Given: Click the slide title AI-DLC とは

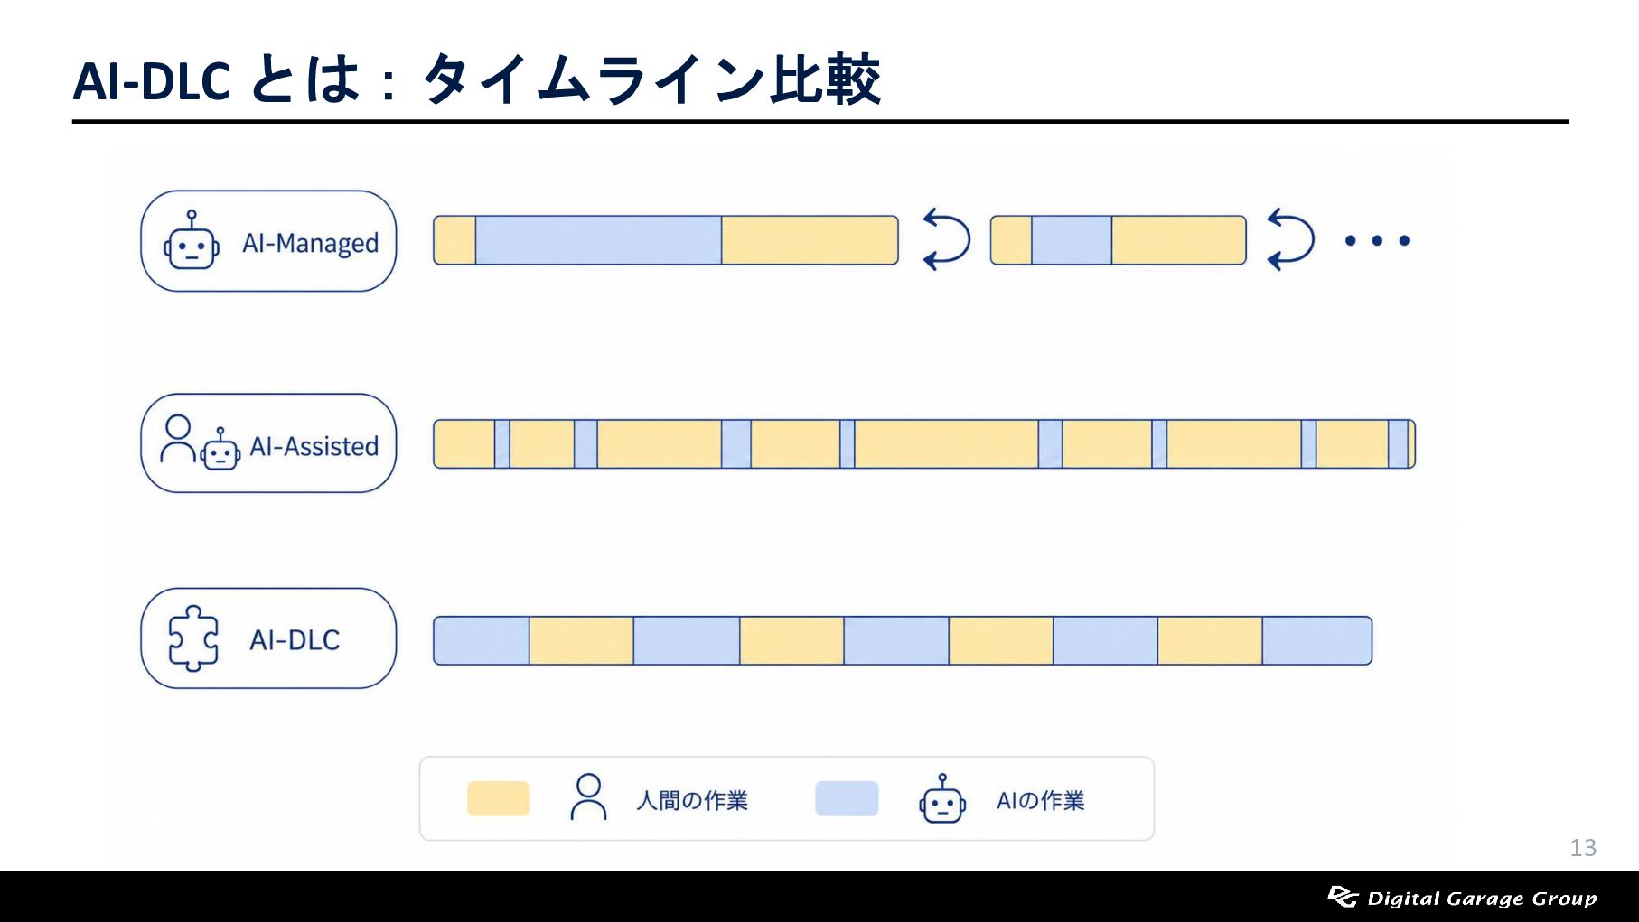Looking at the screenshot, I should 217,79.
